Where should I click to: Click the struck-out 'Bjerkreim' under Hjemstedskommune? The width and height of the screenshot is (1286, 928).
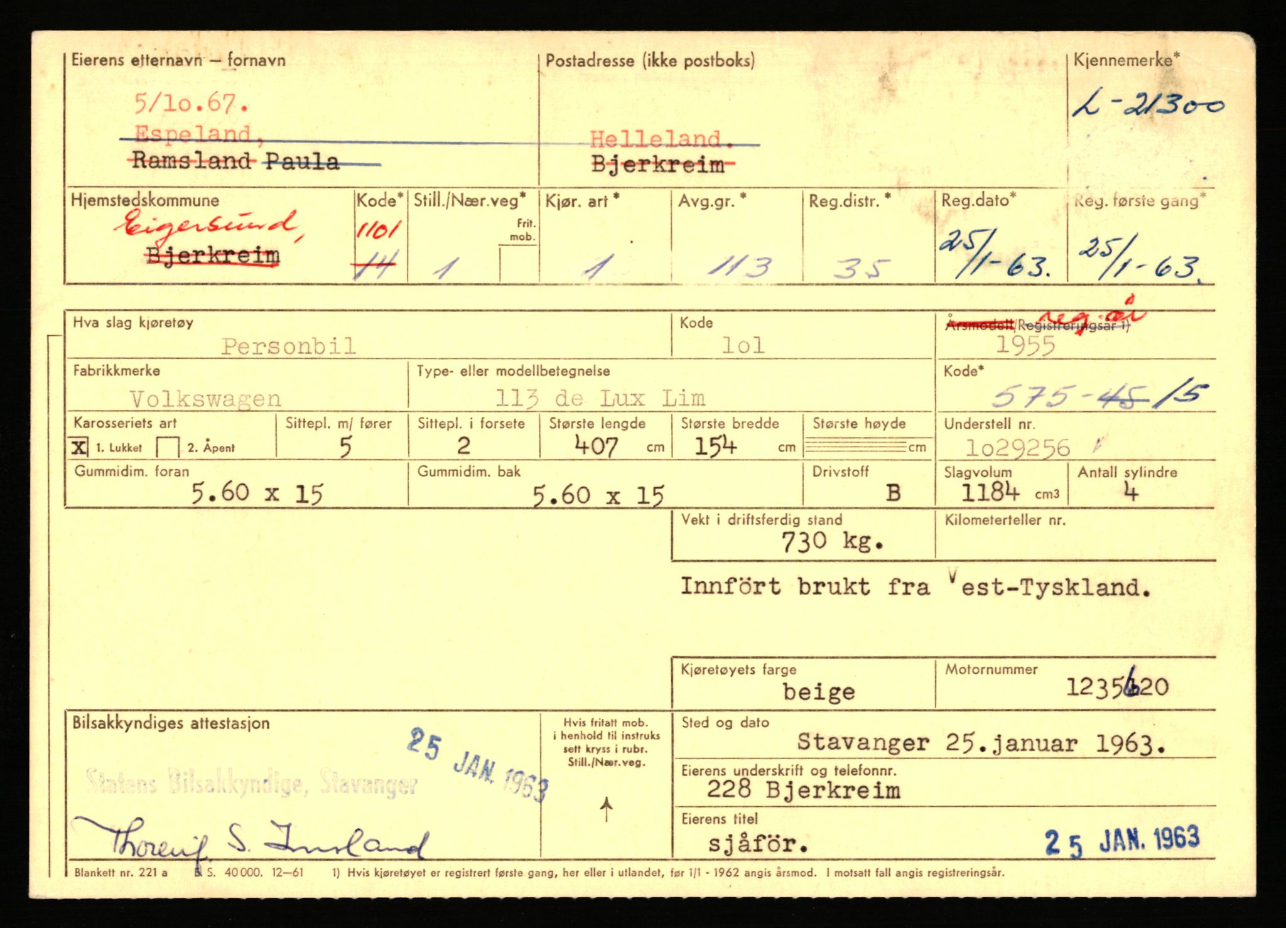pyautogui.click(x=212, y=256)
